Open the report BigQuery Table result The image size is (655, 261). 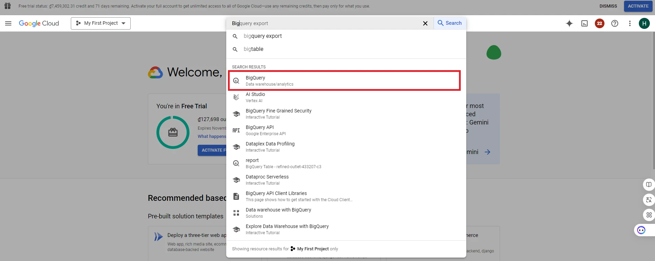tap(252, 163)
